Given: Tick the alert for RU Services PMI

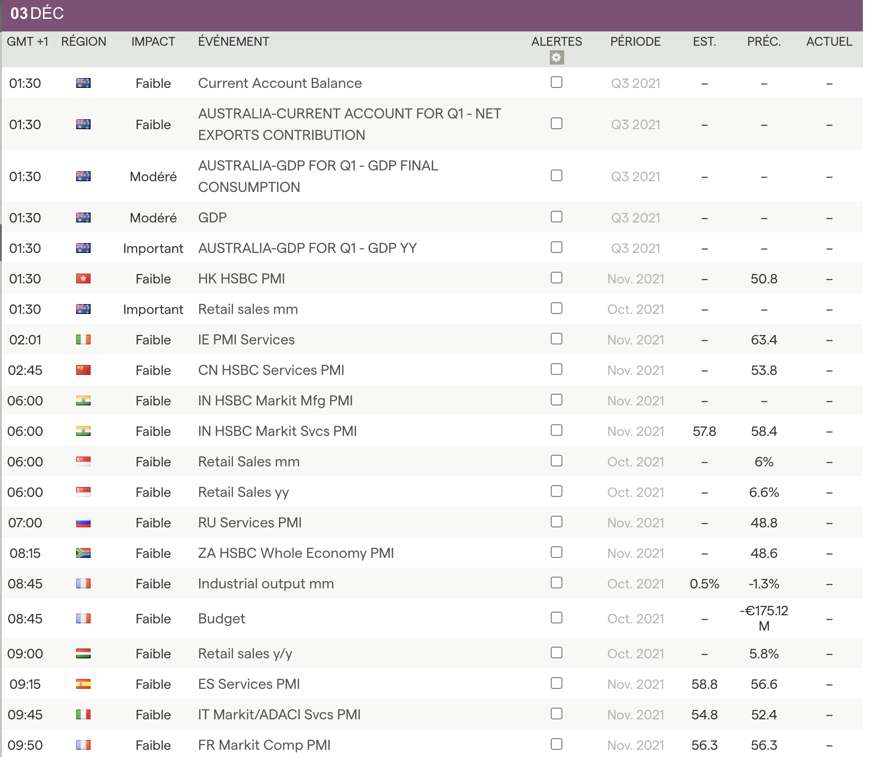Looking at the screenshot, I should 557,522.
